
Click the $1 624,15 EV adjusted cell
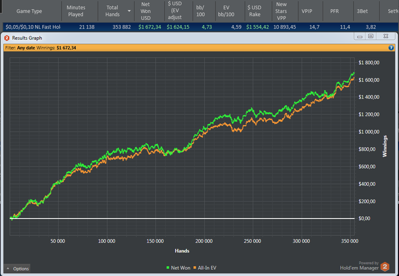pyautogui.click(x=178, y=27)
